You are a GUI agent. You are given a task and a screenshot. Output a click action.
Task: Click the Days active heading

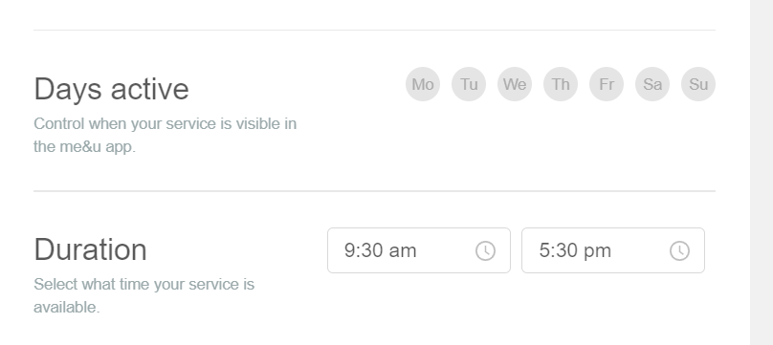[x=111, y=89]
